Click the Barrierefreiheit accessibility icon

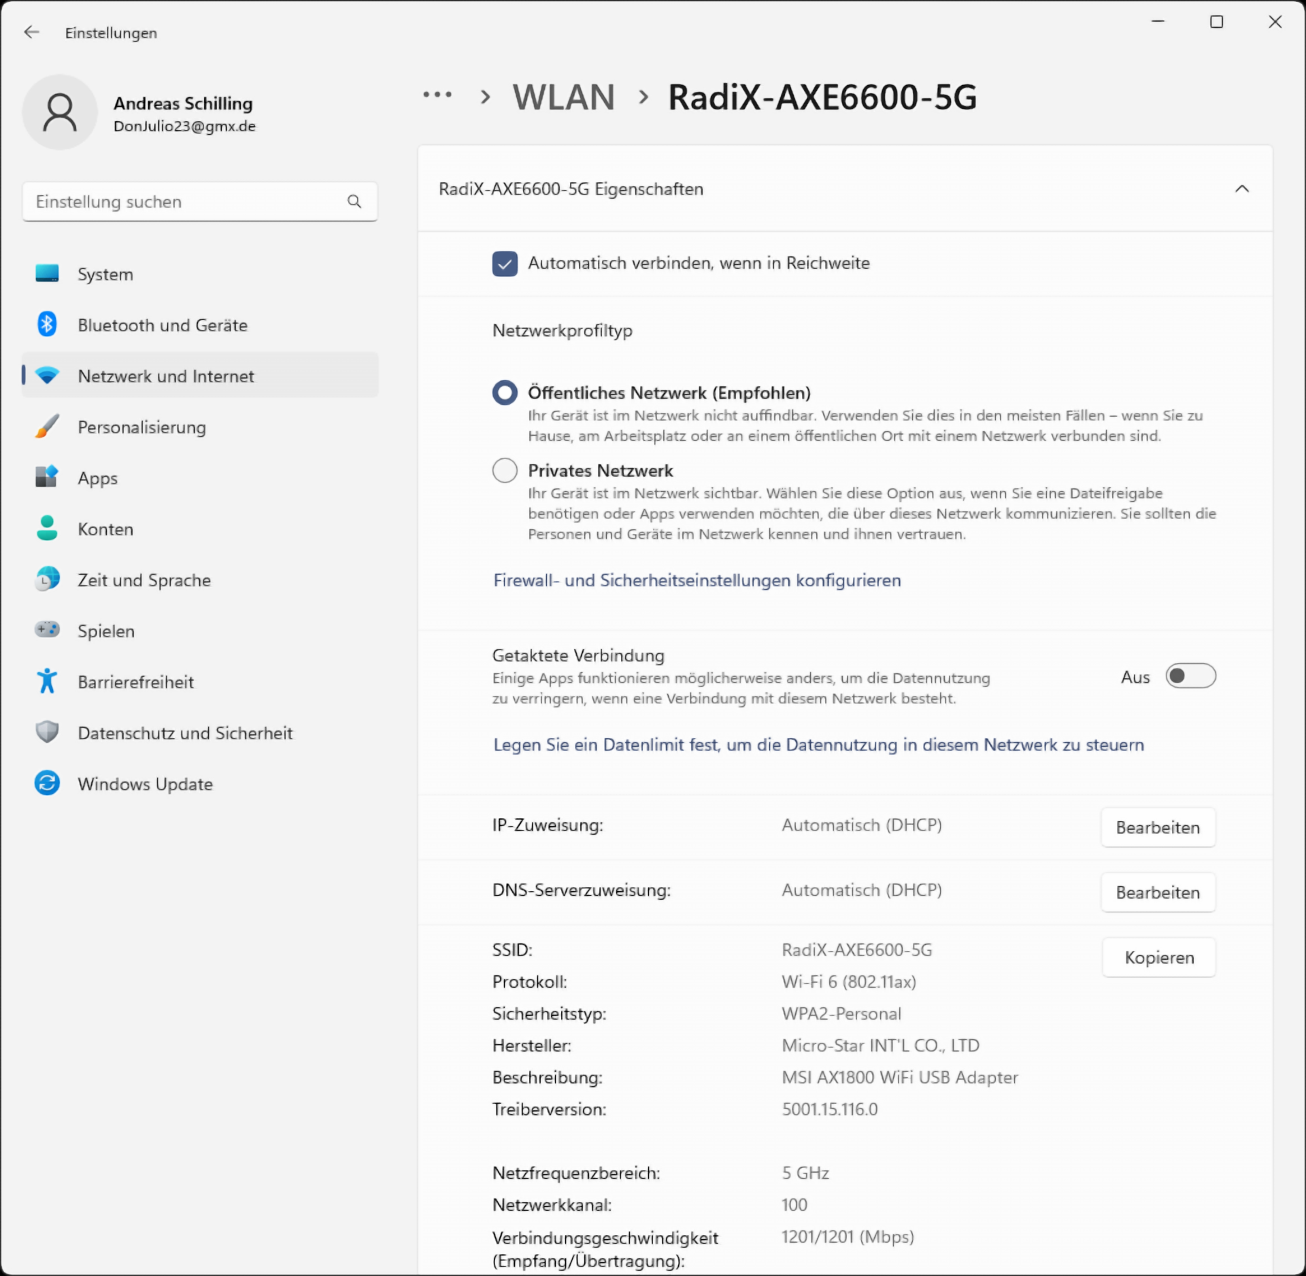click(x=47, y=681)
